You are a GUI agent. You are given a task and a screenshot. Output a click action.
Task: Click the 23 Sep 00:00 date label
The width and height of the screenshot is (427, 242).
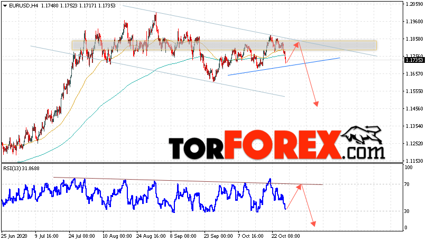[218, 236]
